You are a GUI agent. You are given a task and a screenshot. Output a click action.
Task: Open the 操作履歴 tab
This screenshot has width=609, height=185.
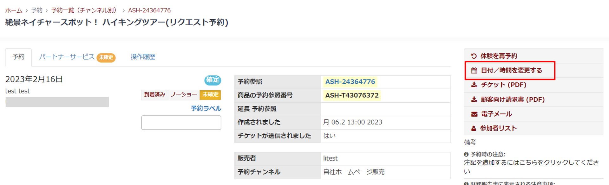coord(143,57)
